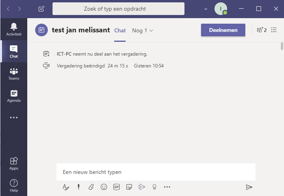Click 'ICT-PC neemt nu deel' message
The height and width of the screenshot is (196, 284).
coord(102,54)
